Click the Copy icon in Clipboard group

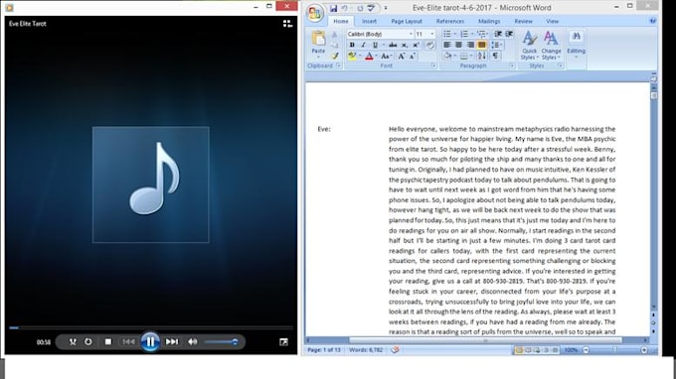[x=335, y=46]
